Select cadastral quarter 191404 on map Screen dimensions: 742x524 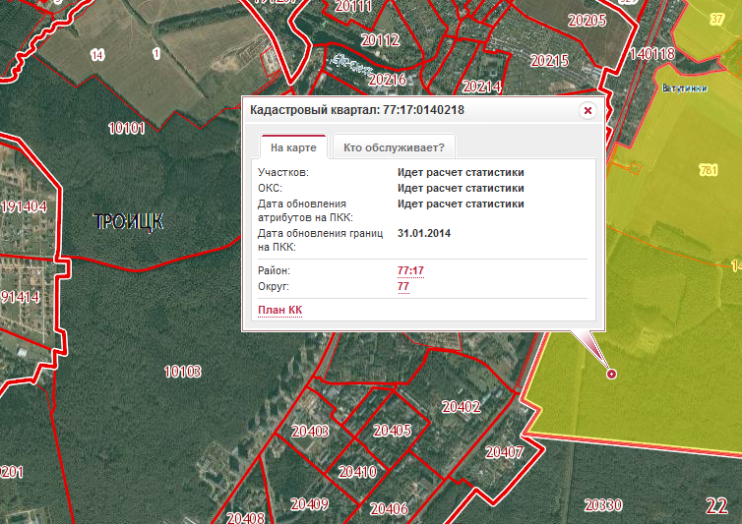click(x=24, y=206)
